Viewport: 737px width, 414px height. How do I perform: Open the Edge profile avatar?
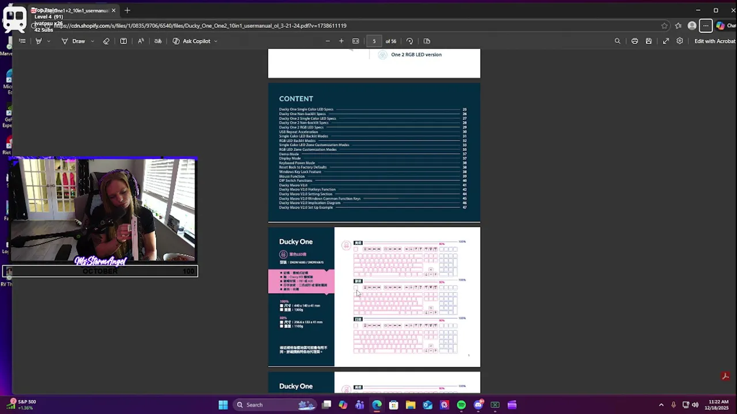click(692, 25)
